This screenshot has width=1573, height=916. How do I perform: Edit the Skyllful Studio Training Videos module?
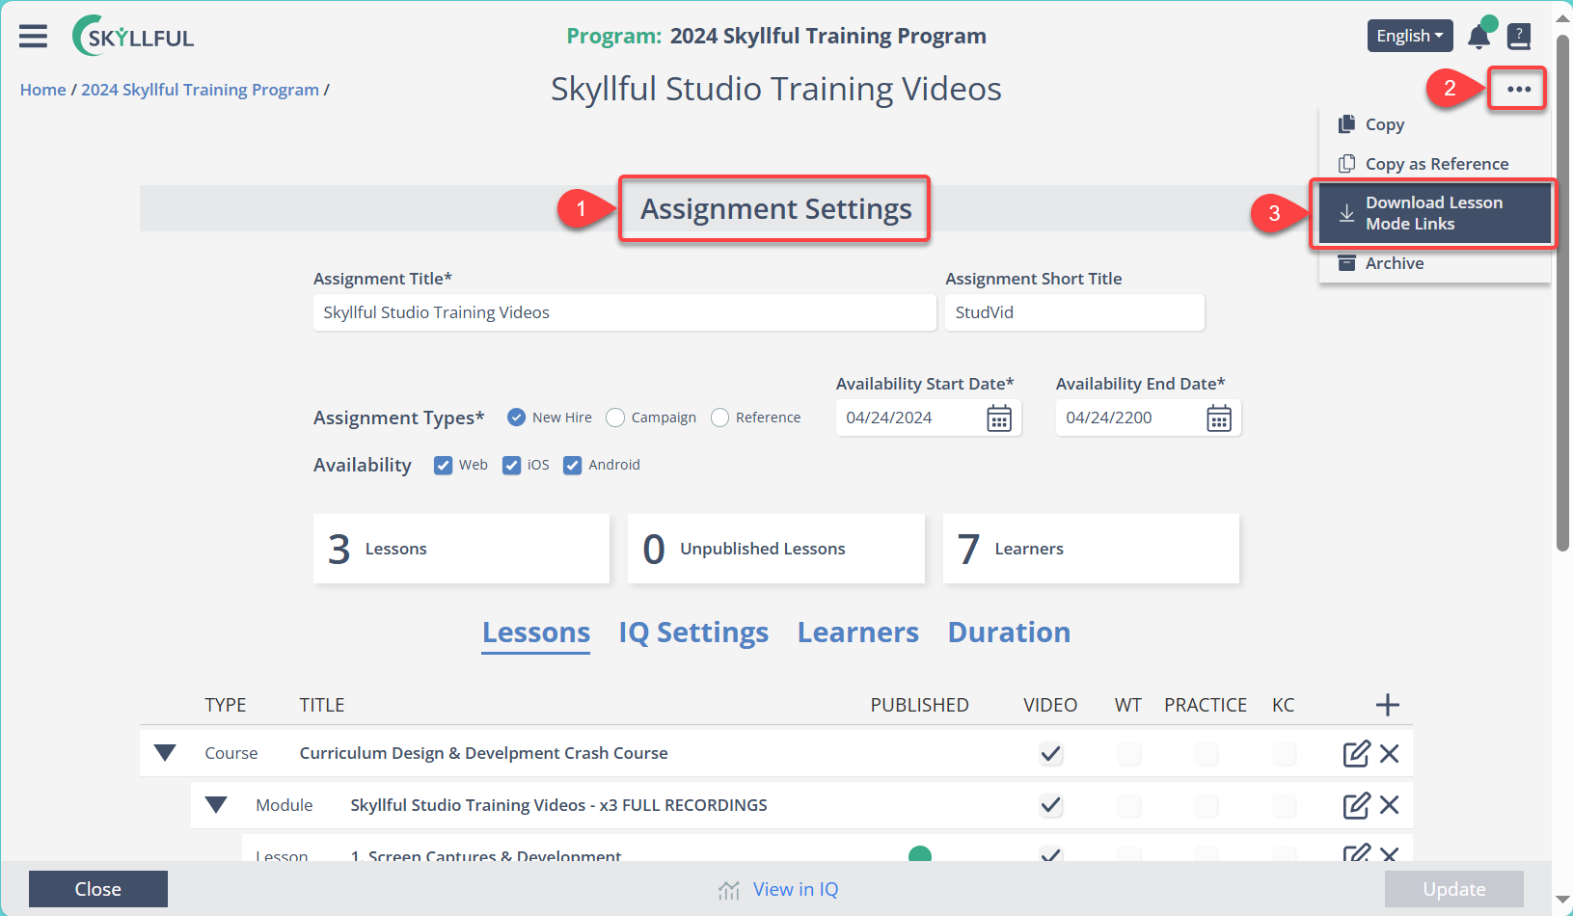pyautogui.click(x=1356, y=805)
